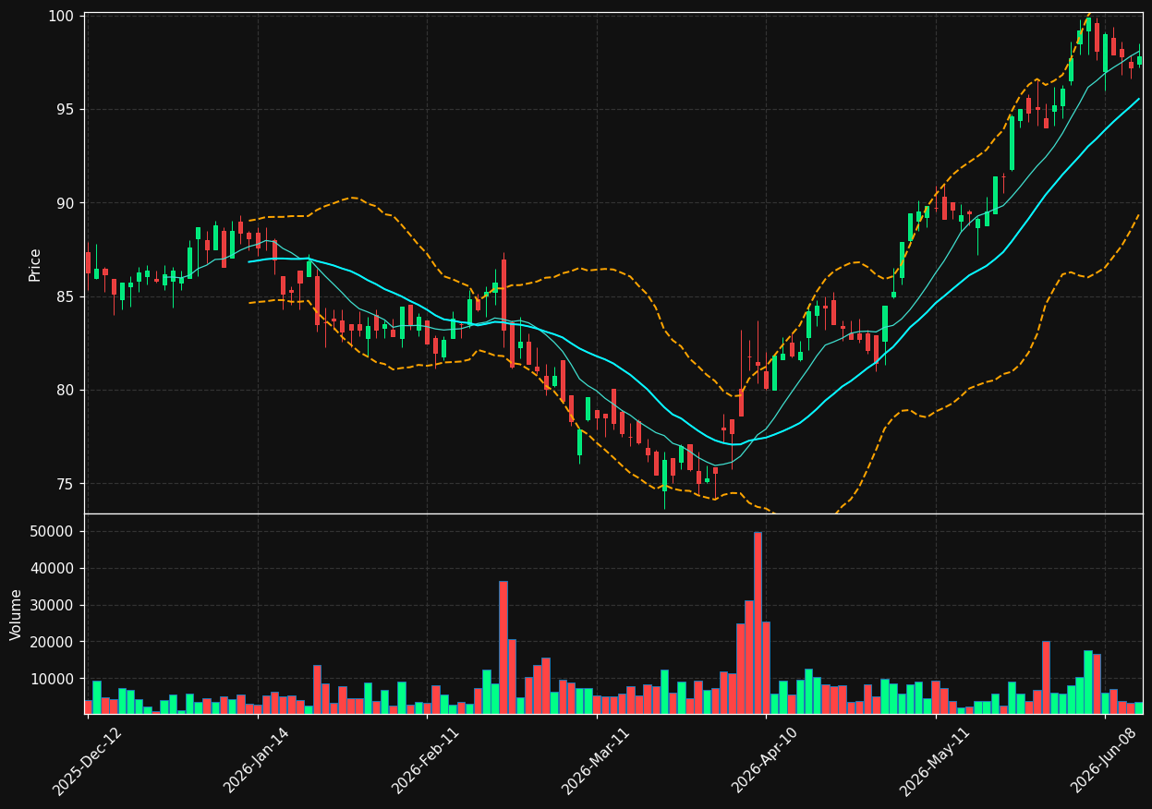Click the 40000 volume axis label
This screenshot has width=1152, height=809.
[x=53, y=569]
